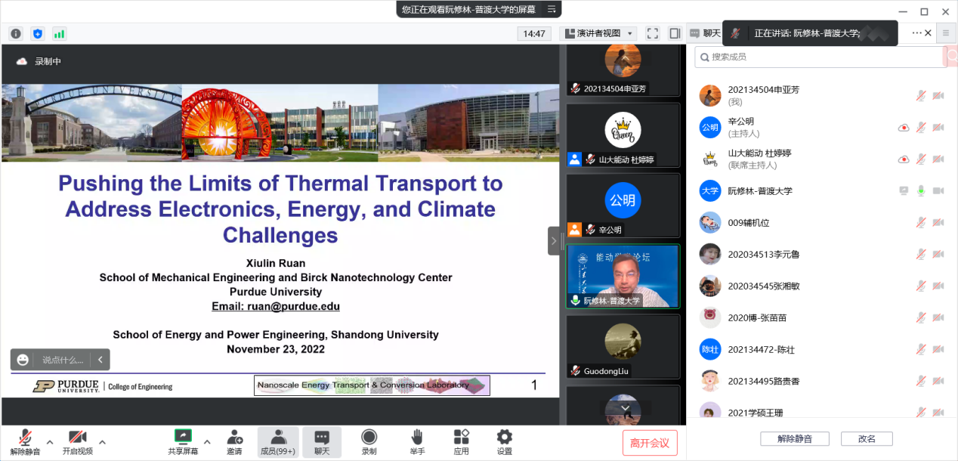
Task: Expand audio options arrow beside 解除静音
Action: (x=50, y=442)
